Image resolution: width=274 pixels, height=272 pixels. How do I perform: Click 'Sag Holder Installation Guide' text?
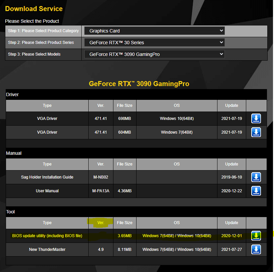(47, 177)
